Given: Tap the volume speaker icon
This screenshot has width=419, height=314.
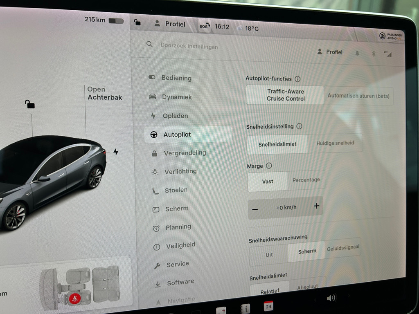Looking at the screenshot, I should point(331,298).
